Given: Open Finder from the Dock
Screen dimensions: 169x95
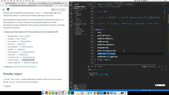Looking at the screenshot, I should (43, 93).
